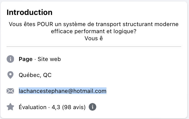Click the Introduction heading
The width and height of the screenshot is (189, 119).
click(29, 12)
